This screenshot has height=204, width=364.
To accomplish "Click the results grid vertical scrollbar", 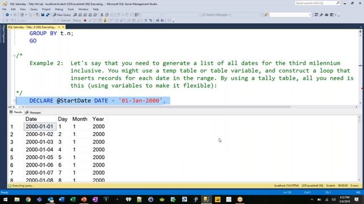I will pyautogui.click(x=359, y=148).
